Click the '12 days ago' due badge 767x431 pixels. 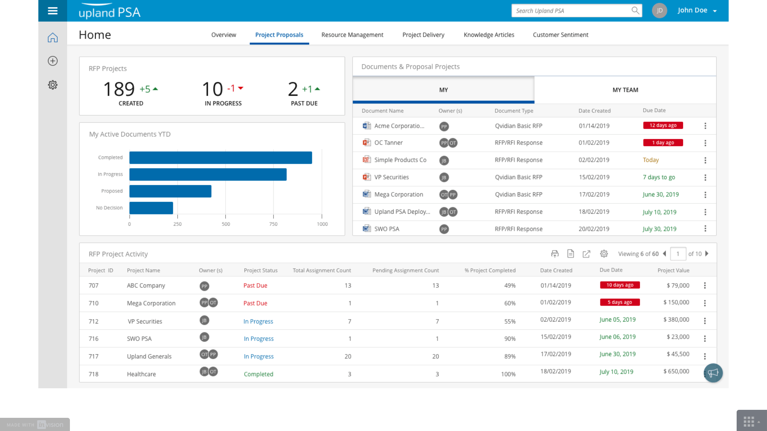[663, 125]
